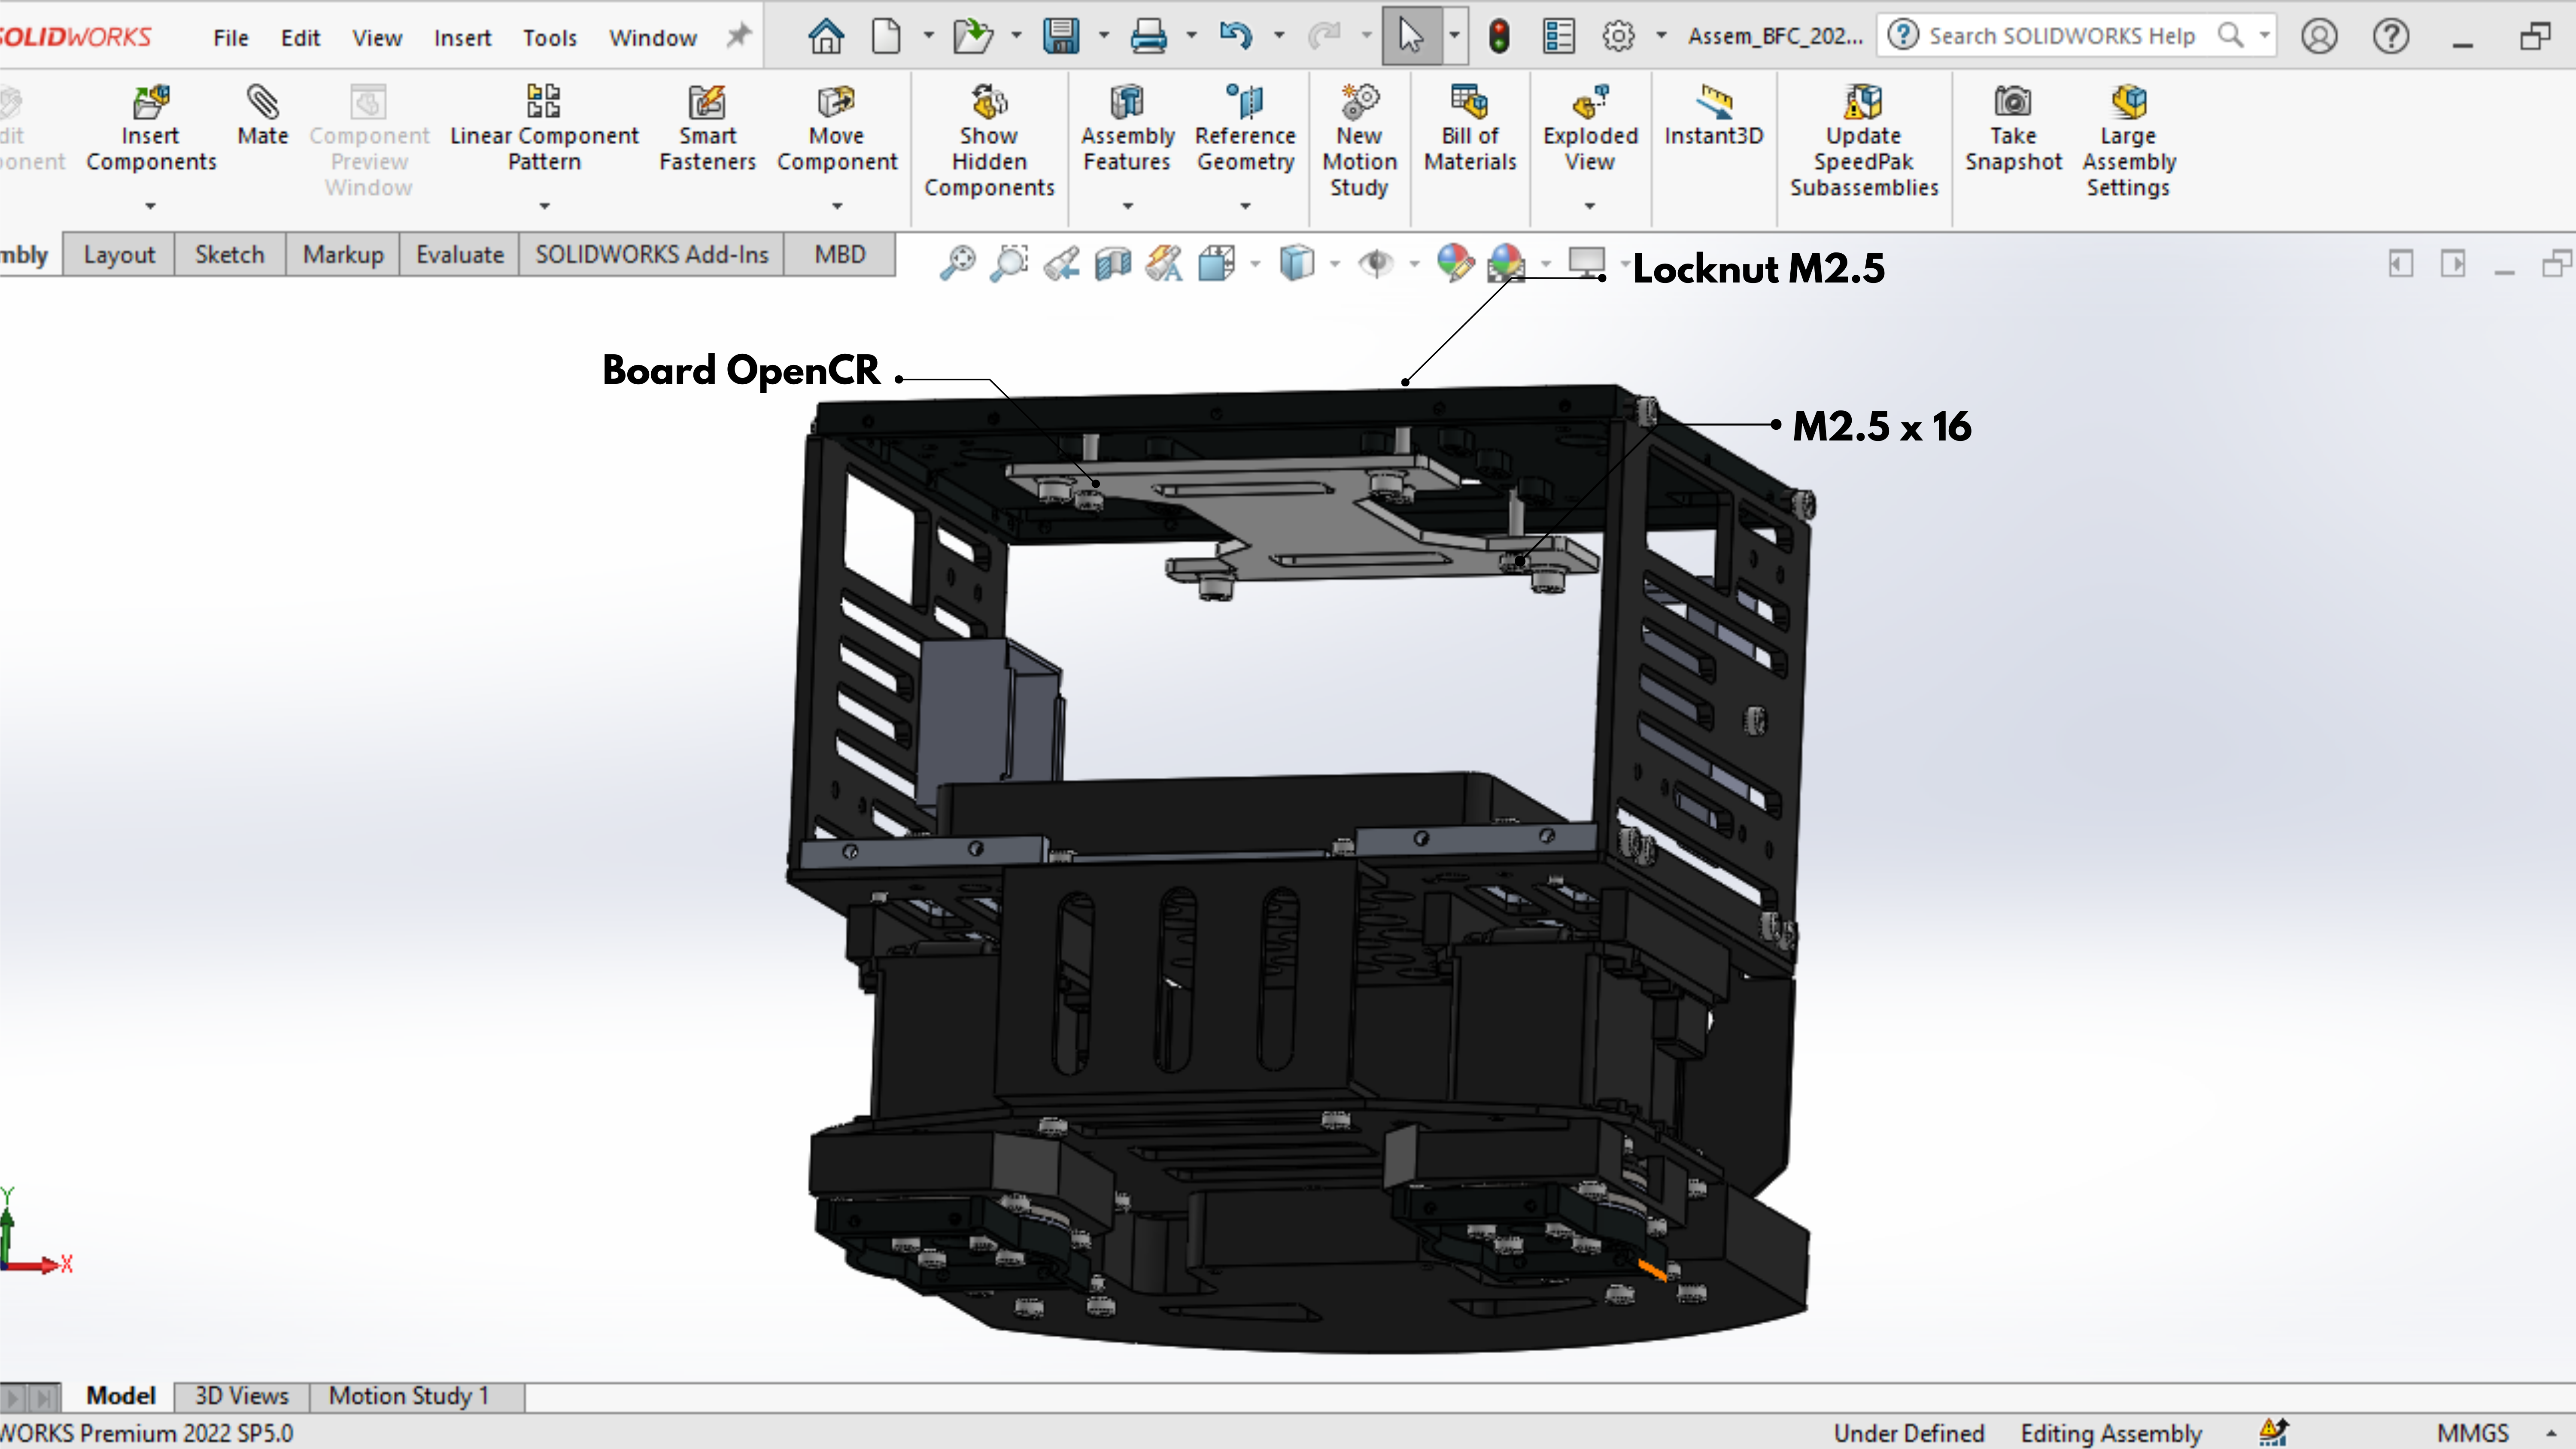Switch to the Evaluate tab
Image resolution: width=2576 pixels, height=1449 pixels.
coord(459,255)
